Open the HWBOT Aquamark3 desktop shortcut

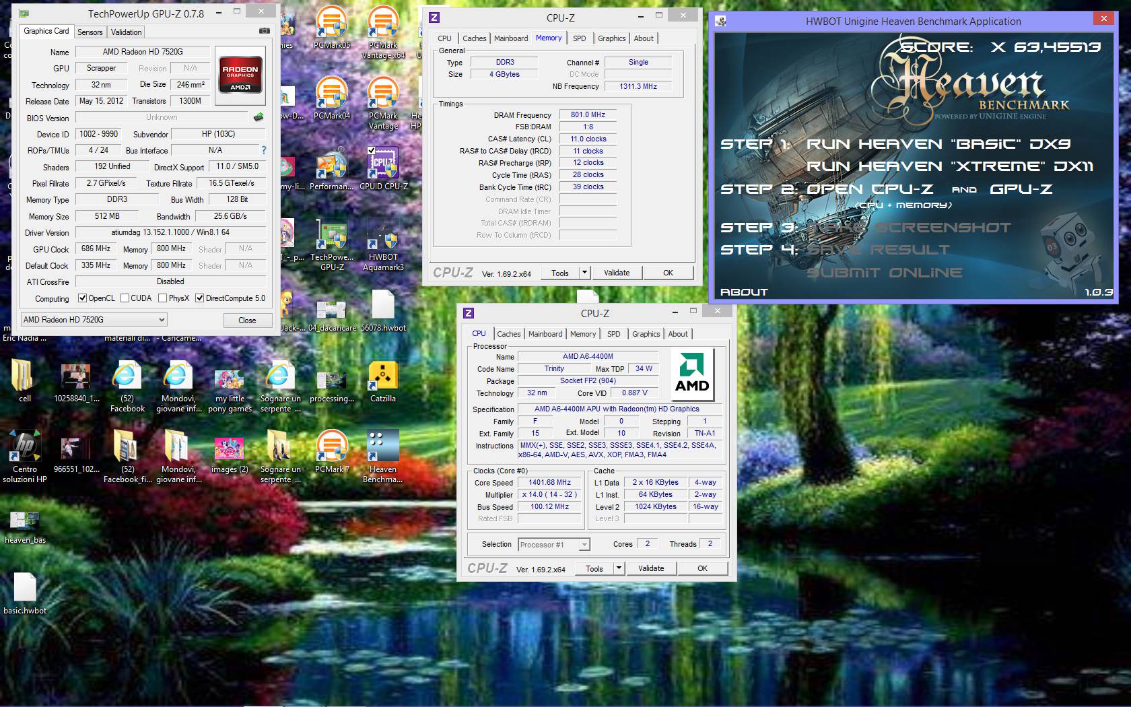click(x=383, y=244)
